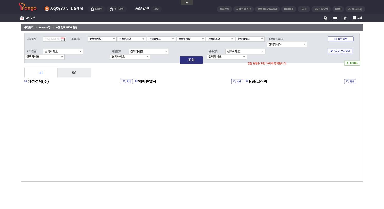Click the Access망 breadcrumb
The width and height of the screenshot is (384, 209).
pos(45,27)
